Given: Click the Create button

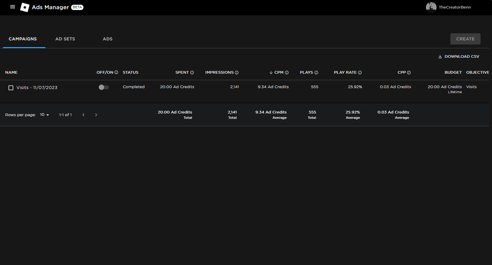Looking at the screenshot, I should (465, 39).
